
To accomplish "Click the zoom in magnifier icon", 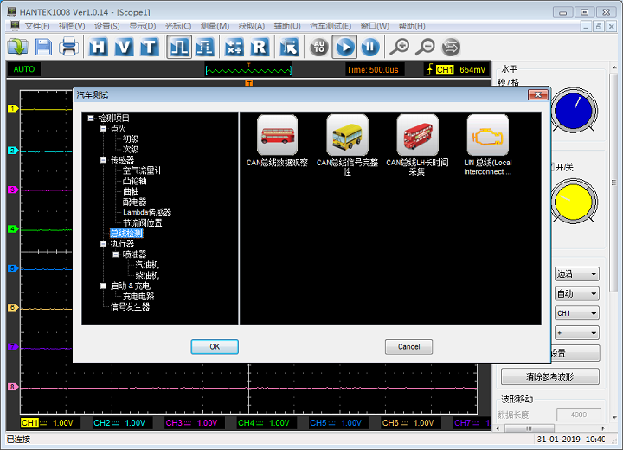I will click(400, 47).
